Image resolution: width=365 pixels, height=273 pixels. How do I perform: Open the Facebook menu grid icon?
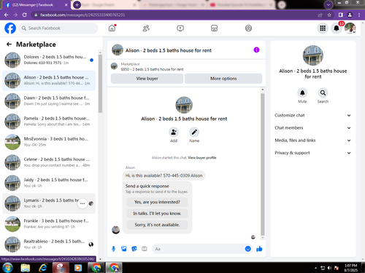coord(323,28)
